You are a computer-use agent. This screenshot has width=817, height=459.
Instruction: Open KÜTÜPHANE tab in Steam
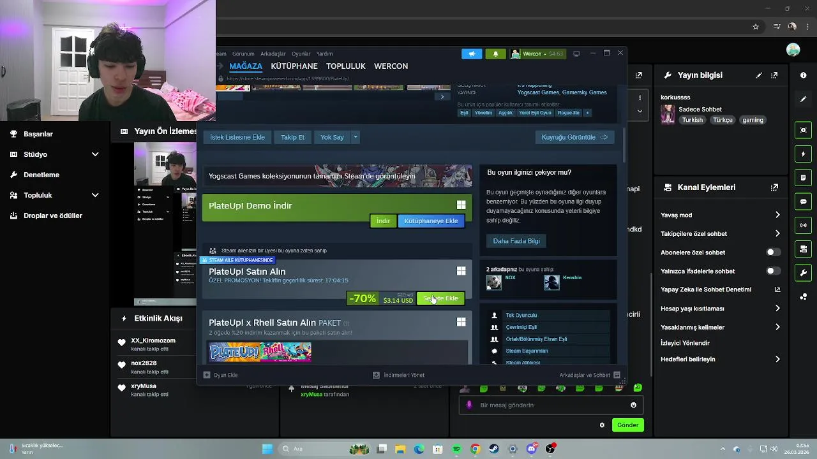294,66
